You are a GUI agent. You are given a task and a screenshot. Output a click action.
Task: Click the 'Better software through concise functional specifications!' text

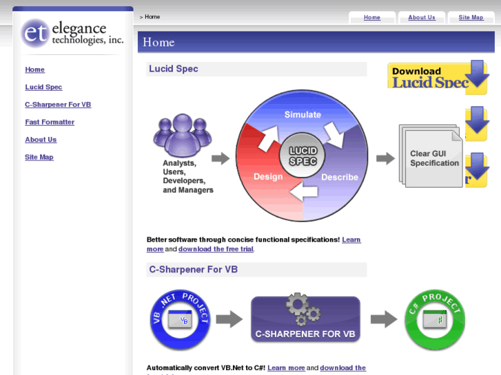[x=243, y=239]
